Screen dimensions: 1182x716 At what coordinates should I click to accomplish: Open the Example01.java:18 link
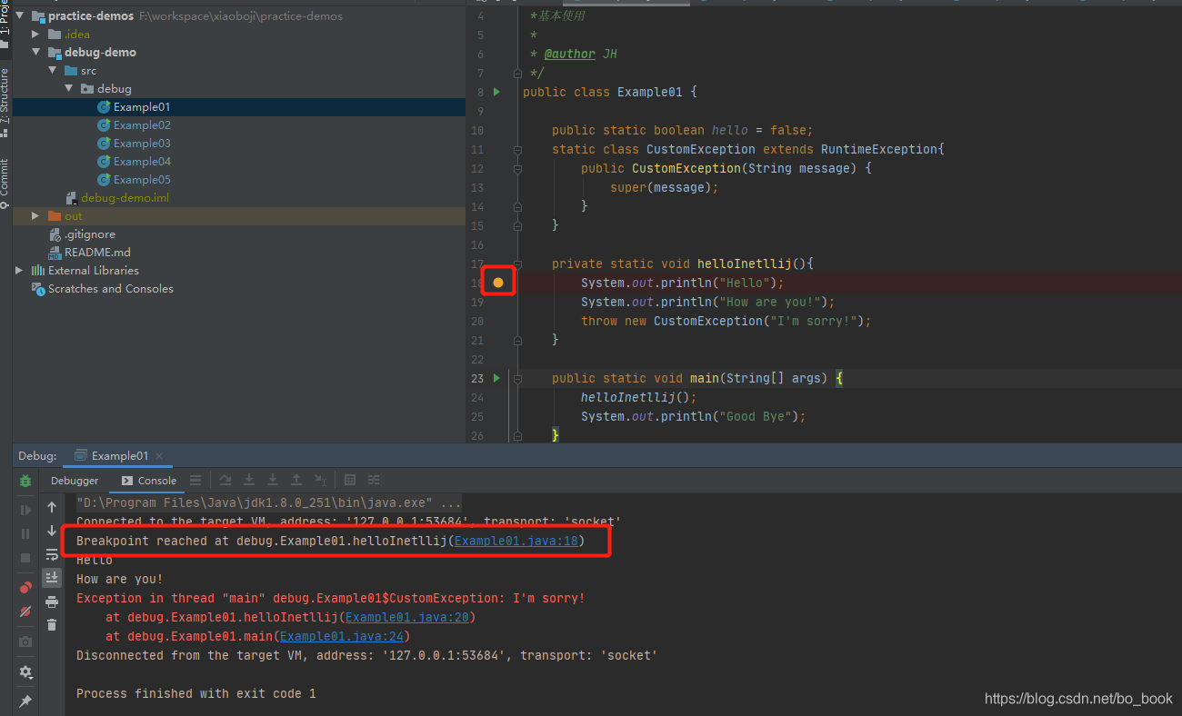[516, 542]
